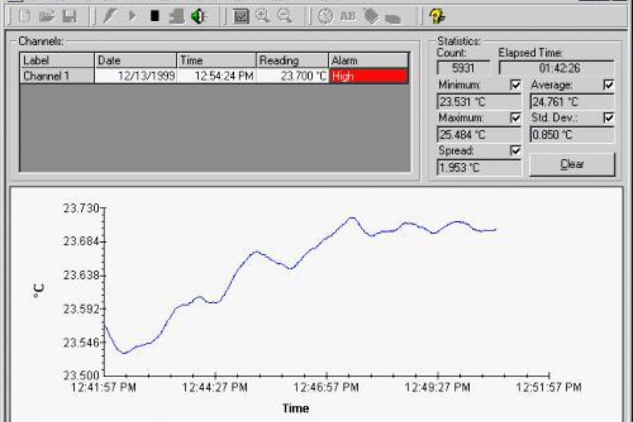Click the red High alarm cell
The image size is (633, 422).
368,76
